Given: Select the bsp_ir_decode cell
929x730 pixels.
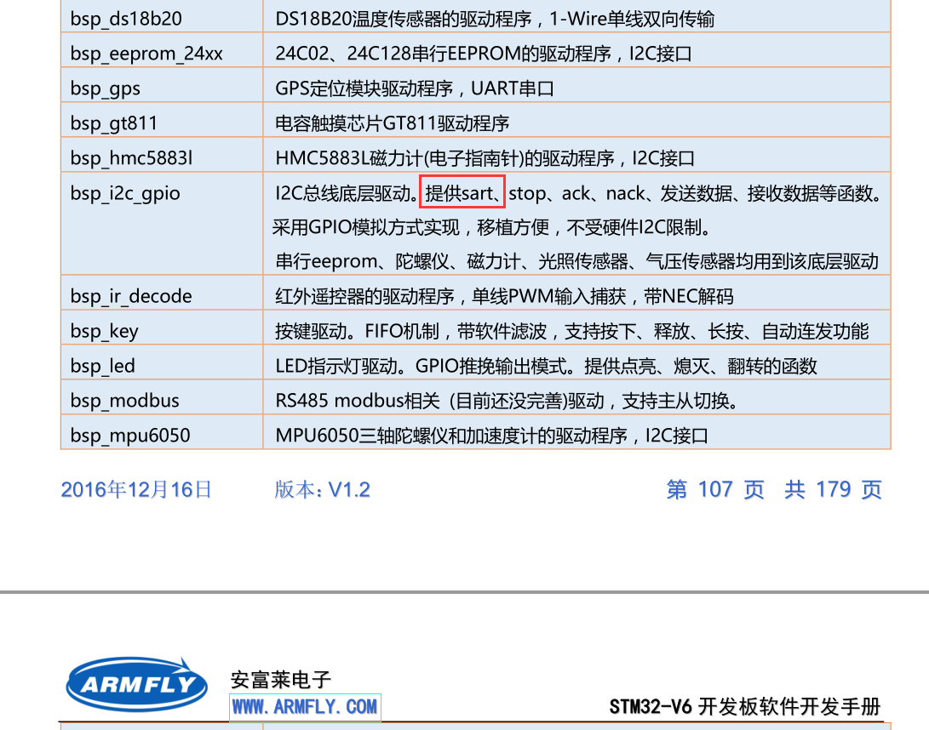Looking at the screenshot, I should 162,293.
